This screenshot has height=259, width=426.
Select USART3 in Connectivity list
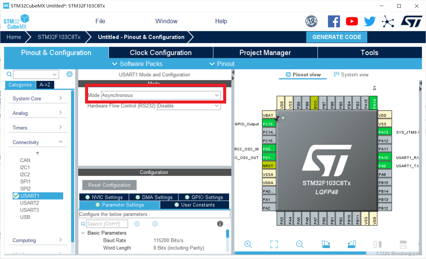click(x=29, y=210)
